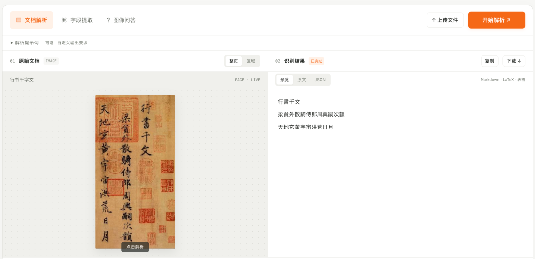Click the 复制 button
This screenshot has height=259, width=535.
click(x=489, y=61)
